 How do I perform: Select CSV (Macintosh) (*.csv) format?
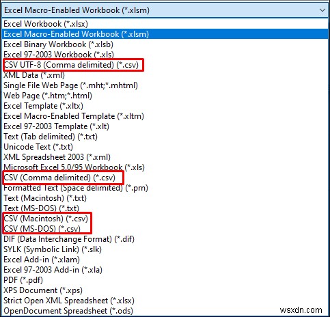pos(165,219)
